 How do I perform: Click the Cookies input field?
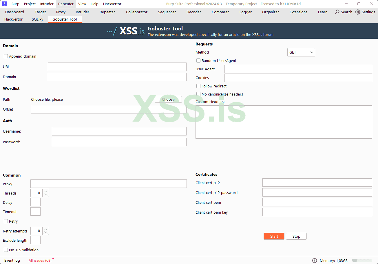[298, 78]
